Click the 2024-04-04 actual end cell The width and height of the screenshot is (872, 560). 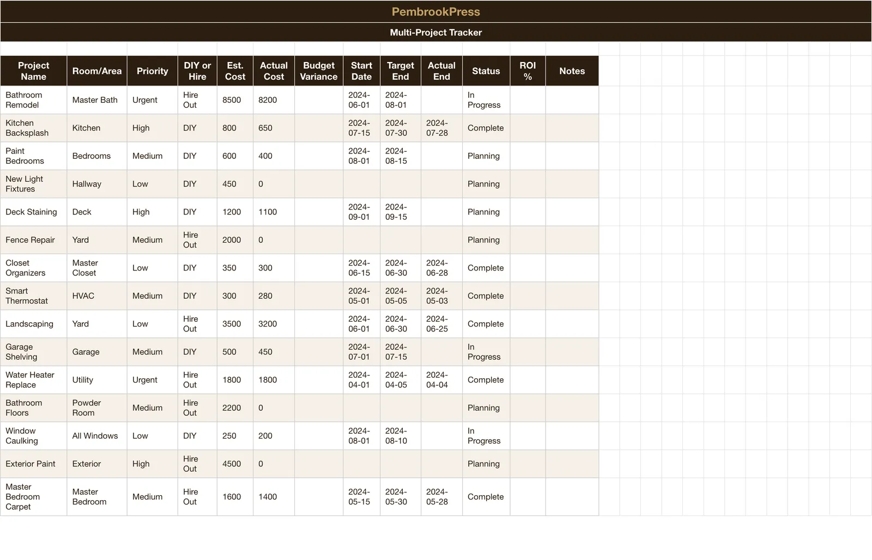point(441,380)
